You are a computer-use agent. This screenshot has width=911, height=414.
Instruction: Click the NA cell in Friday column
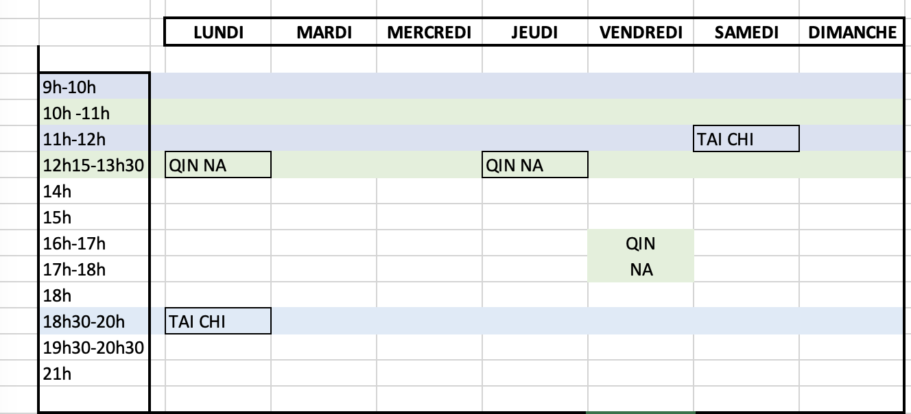click(641, 269)
